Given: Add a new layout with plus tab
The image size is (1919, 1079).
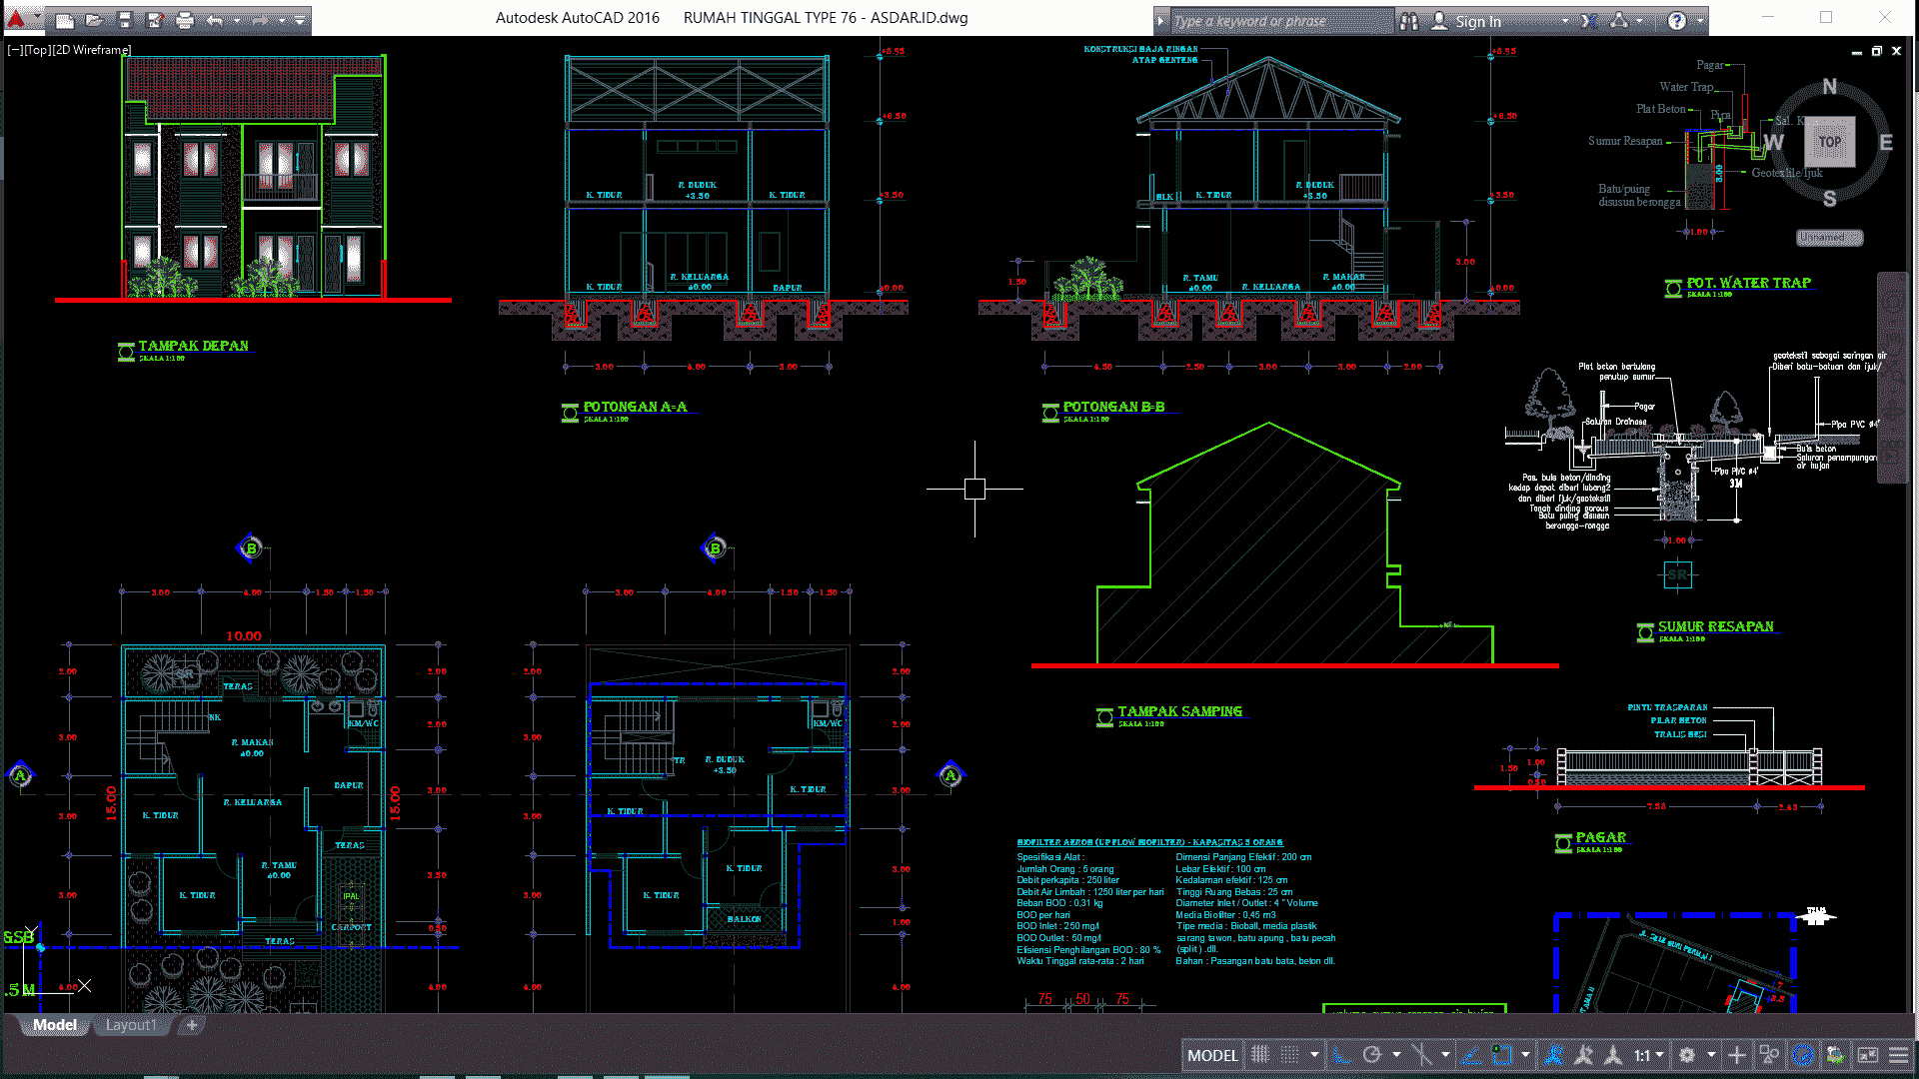Looking at the screenshot, I should coord(192,1025).
